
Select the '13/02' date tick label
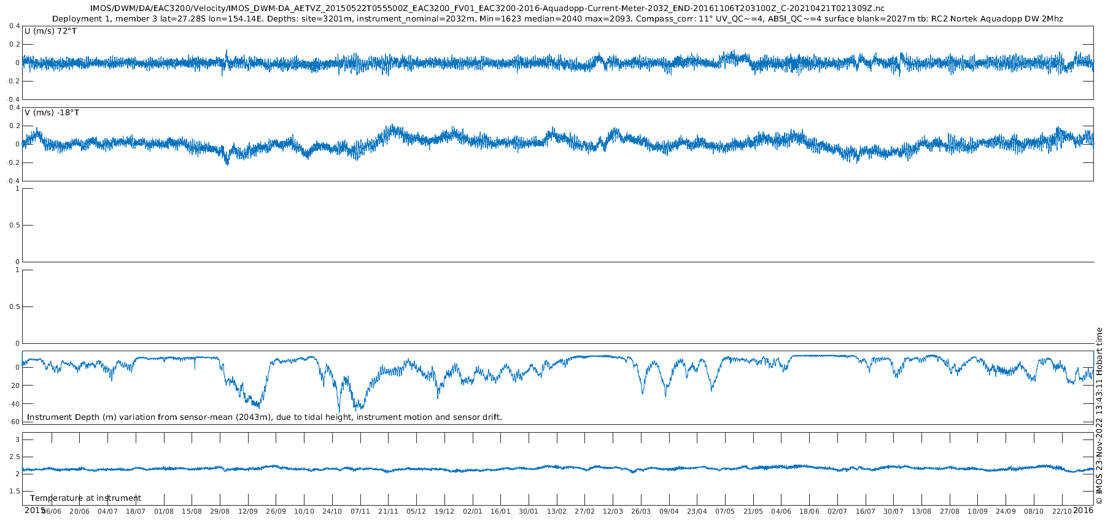point(557,511)
